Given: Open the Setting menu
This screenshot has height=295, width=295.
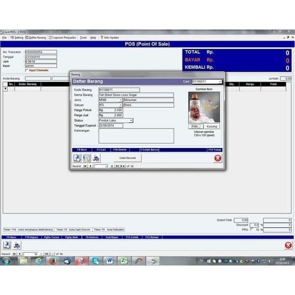Looking at the screenshot, I should pyautogui.click(x=17, y=38).
